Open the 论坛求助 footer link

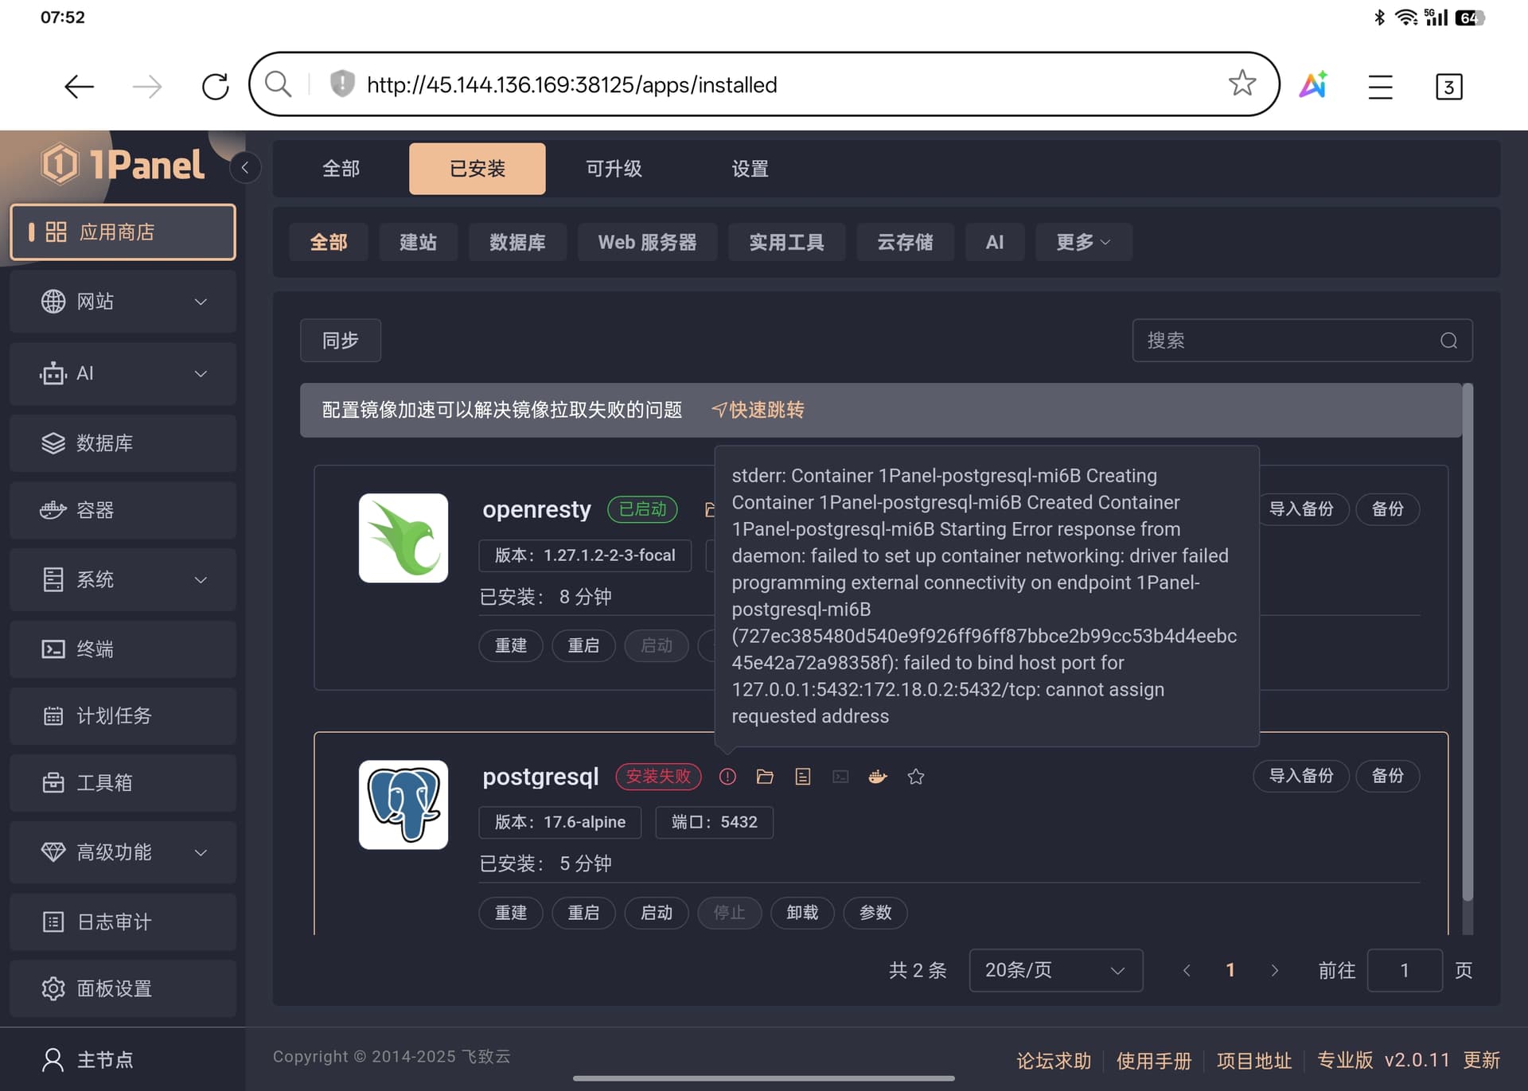point(1054,1061)
